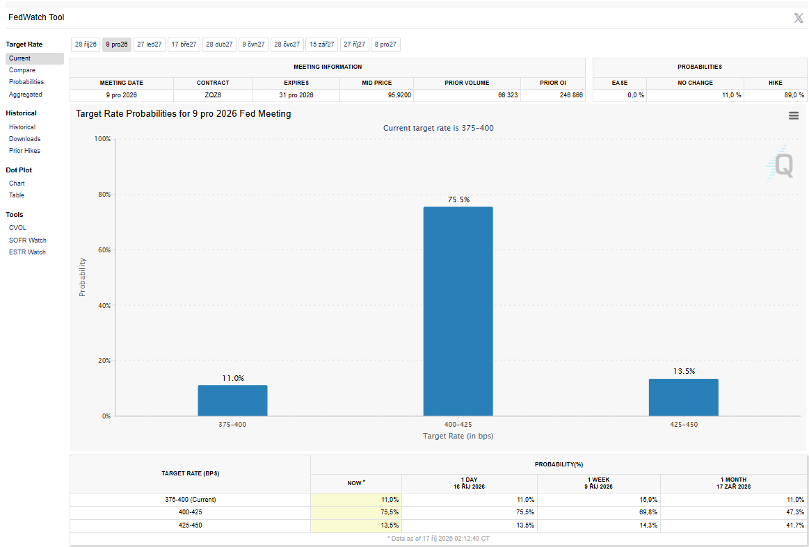Screen dimensions: 809x547
Task: Click the prior volume value 66 323
Action: (467, 95)
